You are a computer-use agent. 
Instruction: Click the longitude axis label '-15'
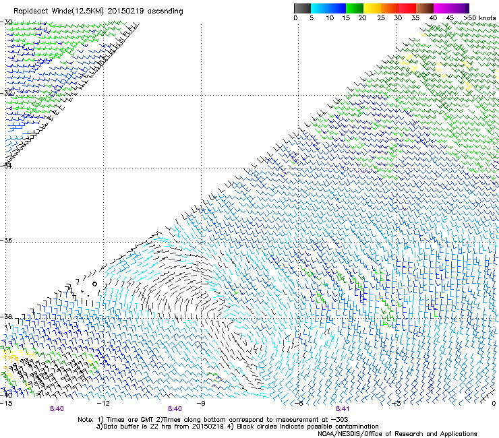6,404
